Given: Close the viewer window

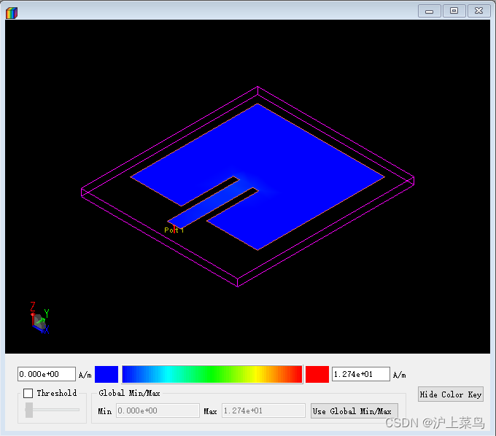Looking at the screenshot, I should point(479,11).
